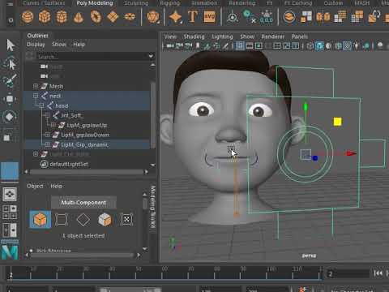The width and height of the screenshot is (389, 292).
Task: Toggle wireframe on shaded
Action: 338,46
